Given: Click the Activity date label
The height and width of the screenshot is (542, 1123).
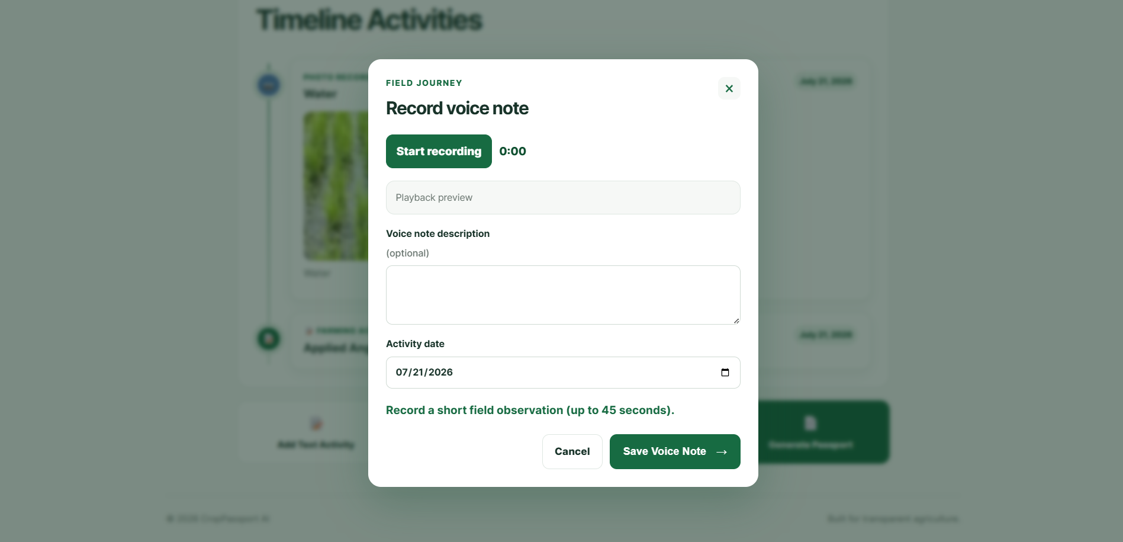Looking at the screenshot, I should point(415,344).
